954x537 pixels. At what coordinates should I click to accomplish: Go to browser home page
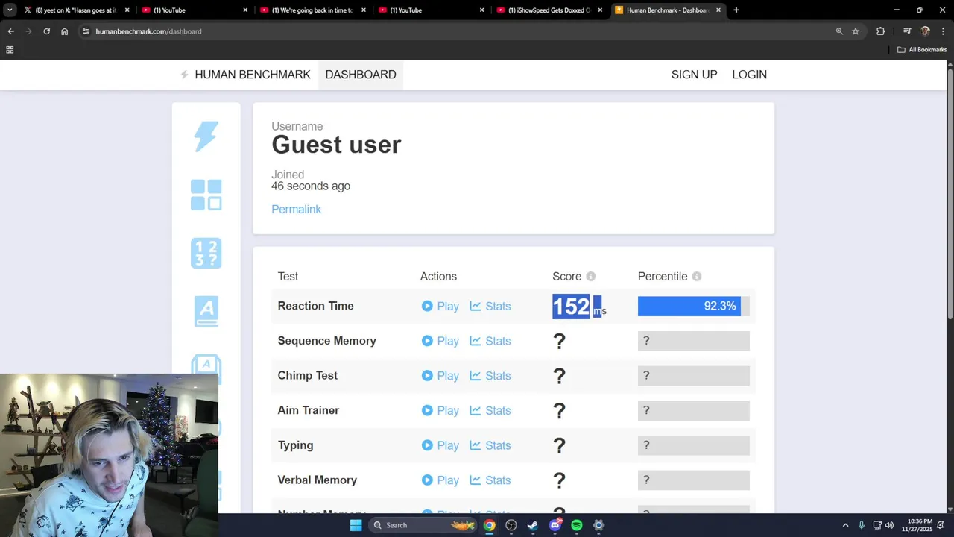click(x=64, y=31)
